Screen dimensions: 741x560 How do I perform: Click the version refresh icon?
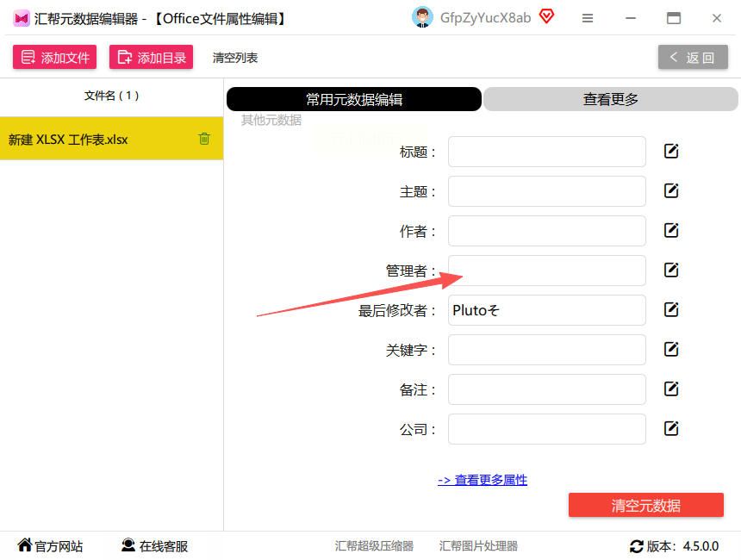[x=636, y=546]
